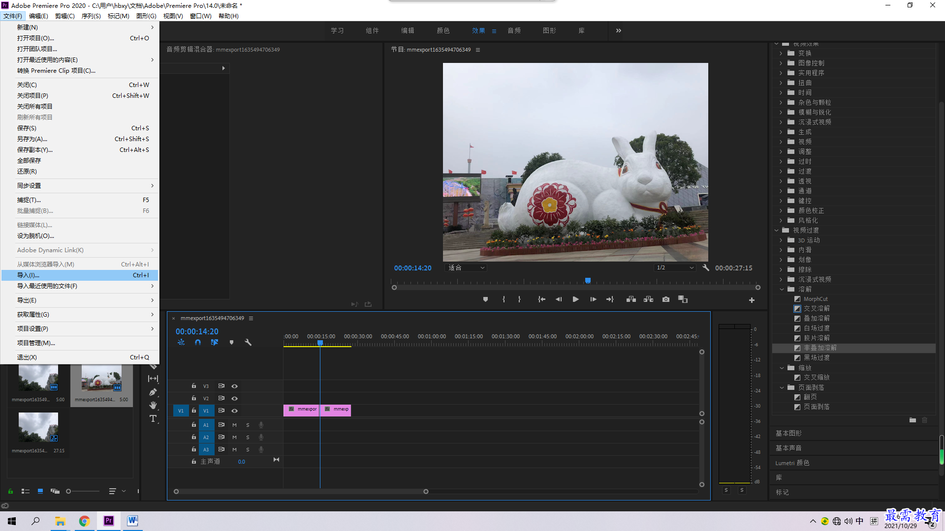The width and height of the screenshot is (945, 531).
Task: Click the timeline Add Marker icon
Action: 231,342
